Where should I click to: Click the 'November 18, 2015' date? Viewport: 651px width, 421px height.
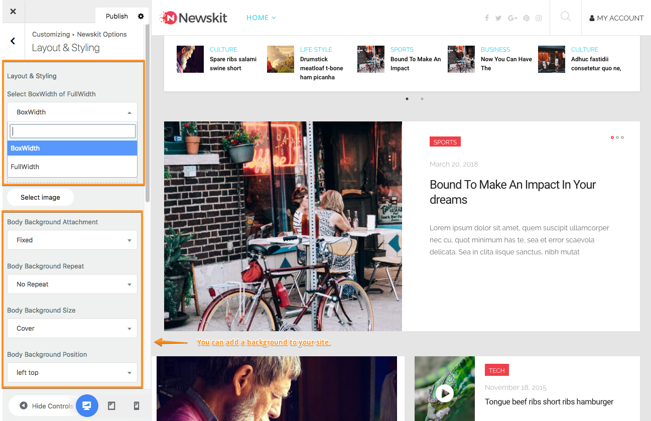coord(515,387)
